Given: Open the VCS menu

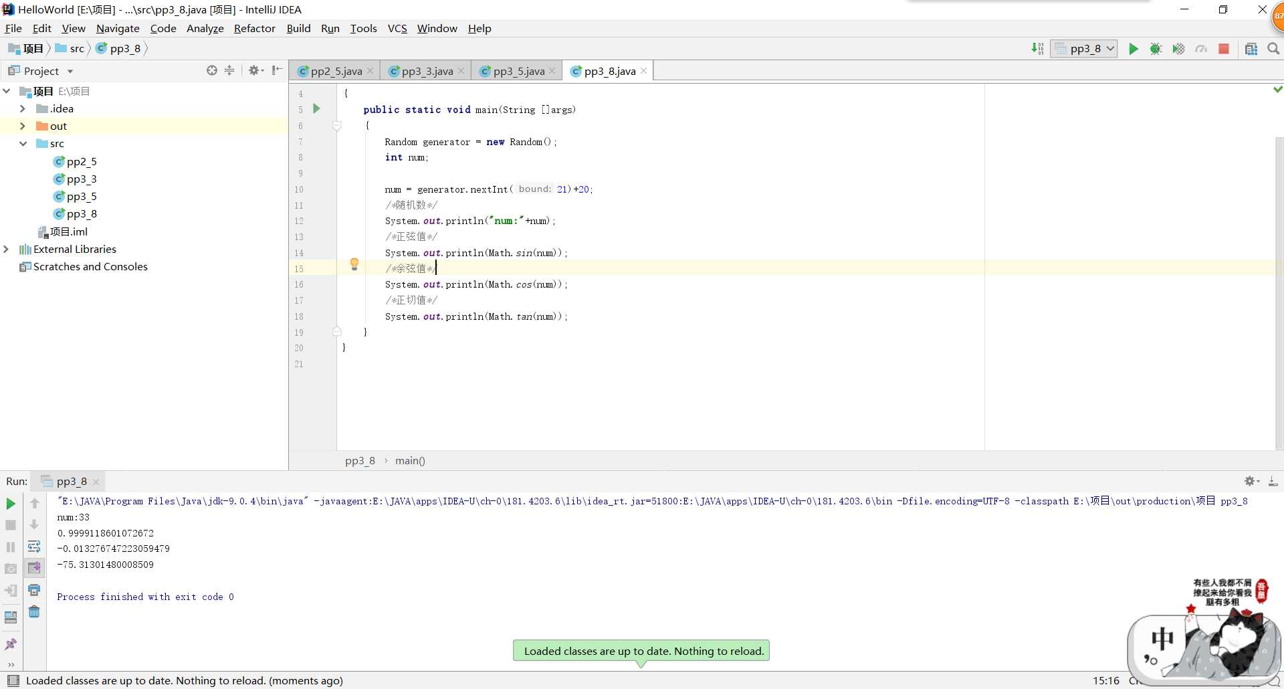Looking at the screenshot, I should point(397,28).
